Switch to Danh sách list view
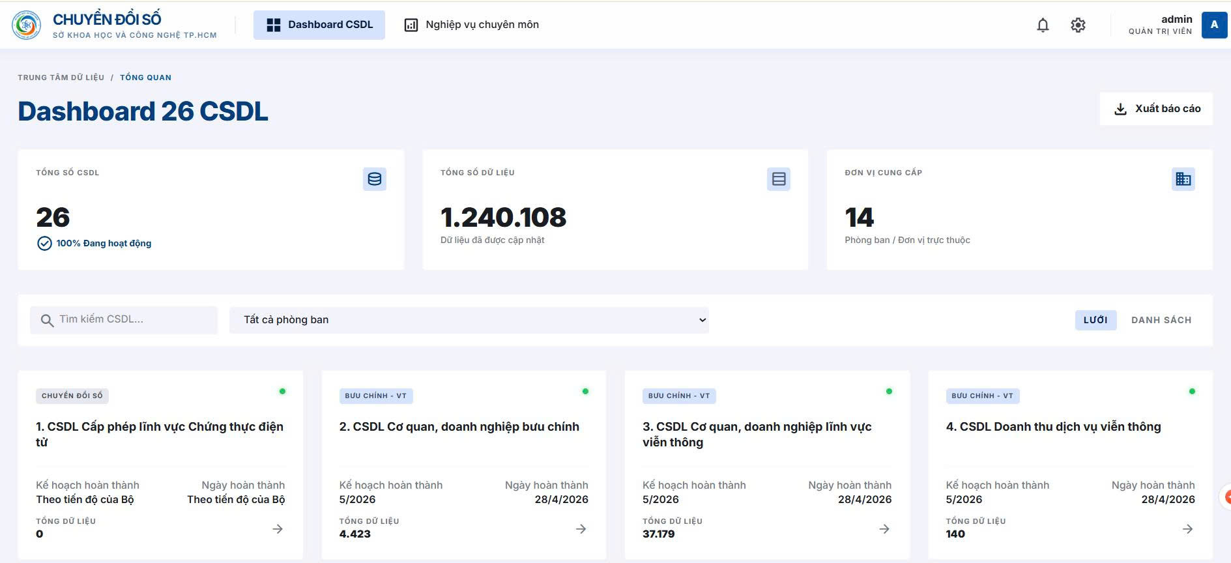The width and height of the screenshot is (1231, 563). (x=1161, y=320)
